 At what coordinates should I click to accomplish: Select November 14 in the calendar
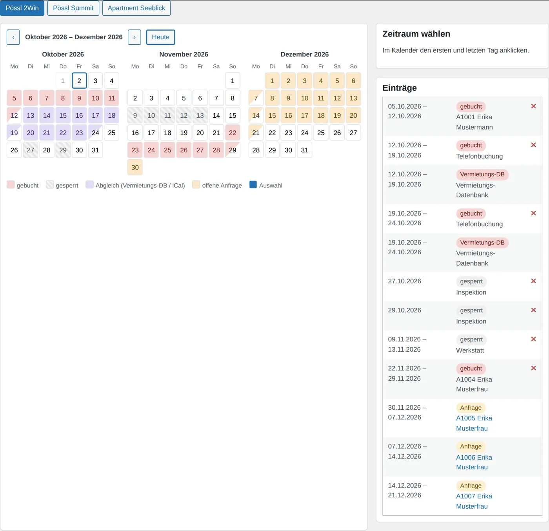point(216,115)
